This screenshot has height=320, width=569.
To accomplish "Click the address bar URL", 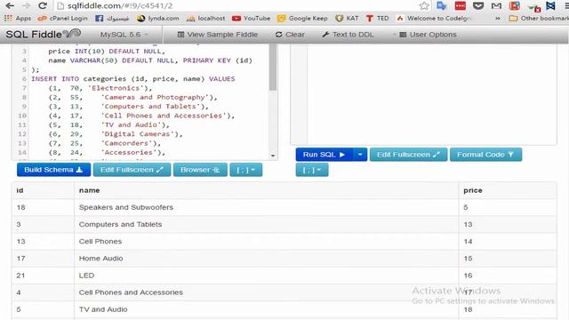I will point(120,6).
